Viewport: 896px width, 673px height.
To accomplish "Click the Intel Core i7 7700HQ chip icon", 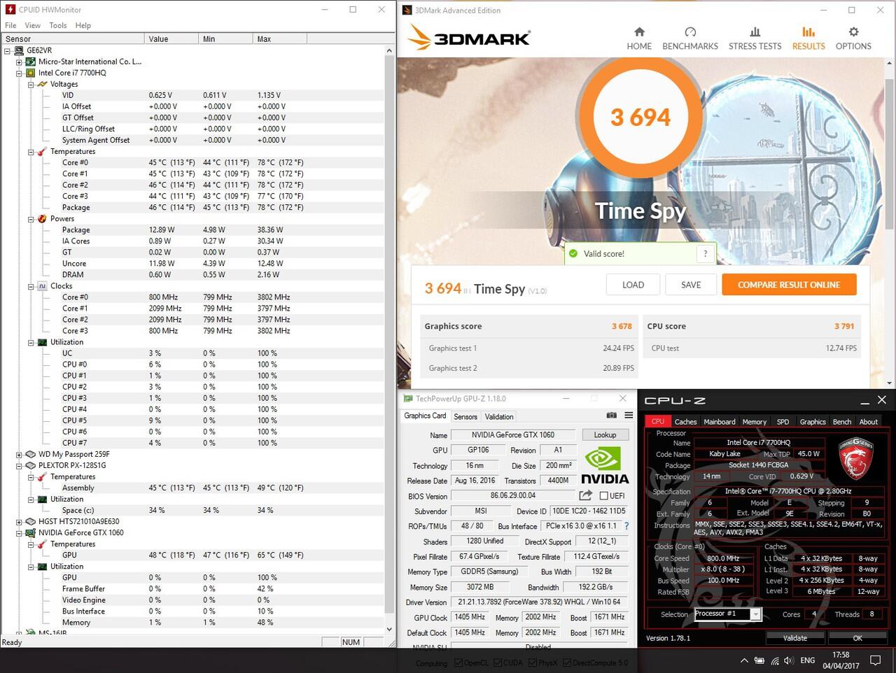I will [x=30, y=73].
